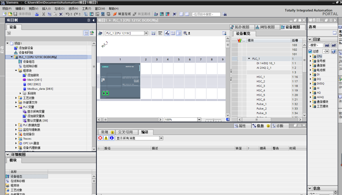342x195 pixels.
Task: Toggle the project tree details view button
Action: (86, 33)
